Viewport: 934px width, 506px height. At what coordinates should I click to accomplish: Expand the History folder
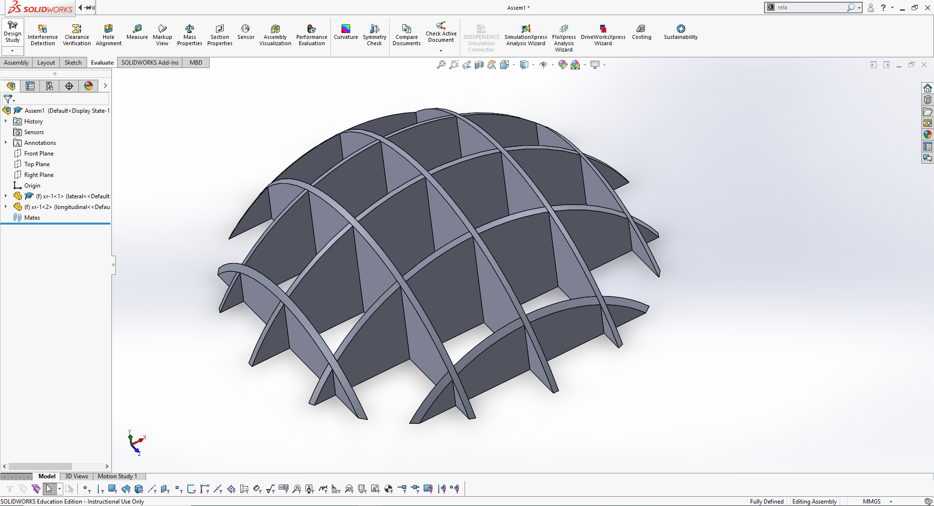pyautogui.click(x=6, y=121)
